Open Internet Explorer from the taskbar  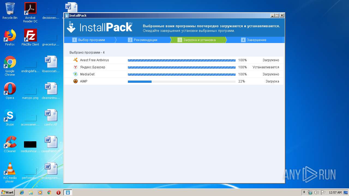pos(22,192)
